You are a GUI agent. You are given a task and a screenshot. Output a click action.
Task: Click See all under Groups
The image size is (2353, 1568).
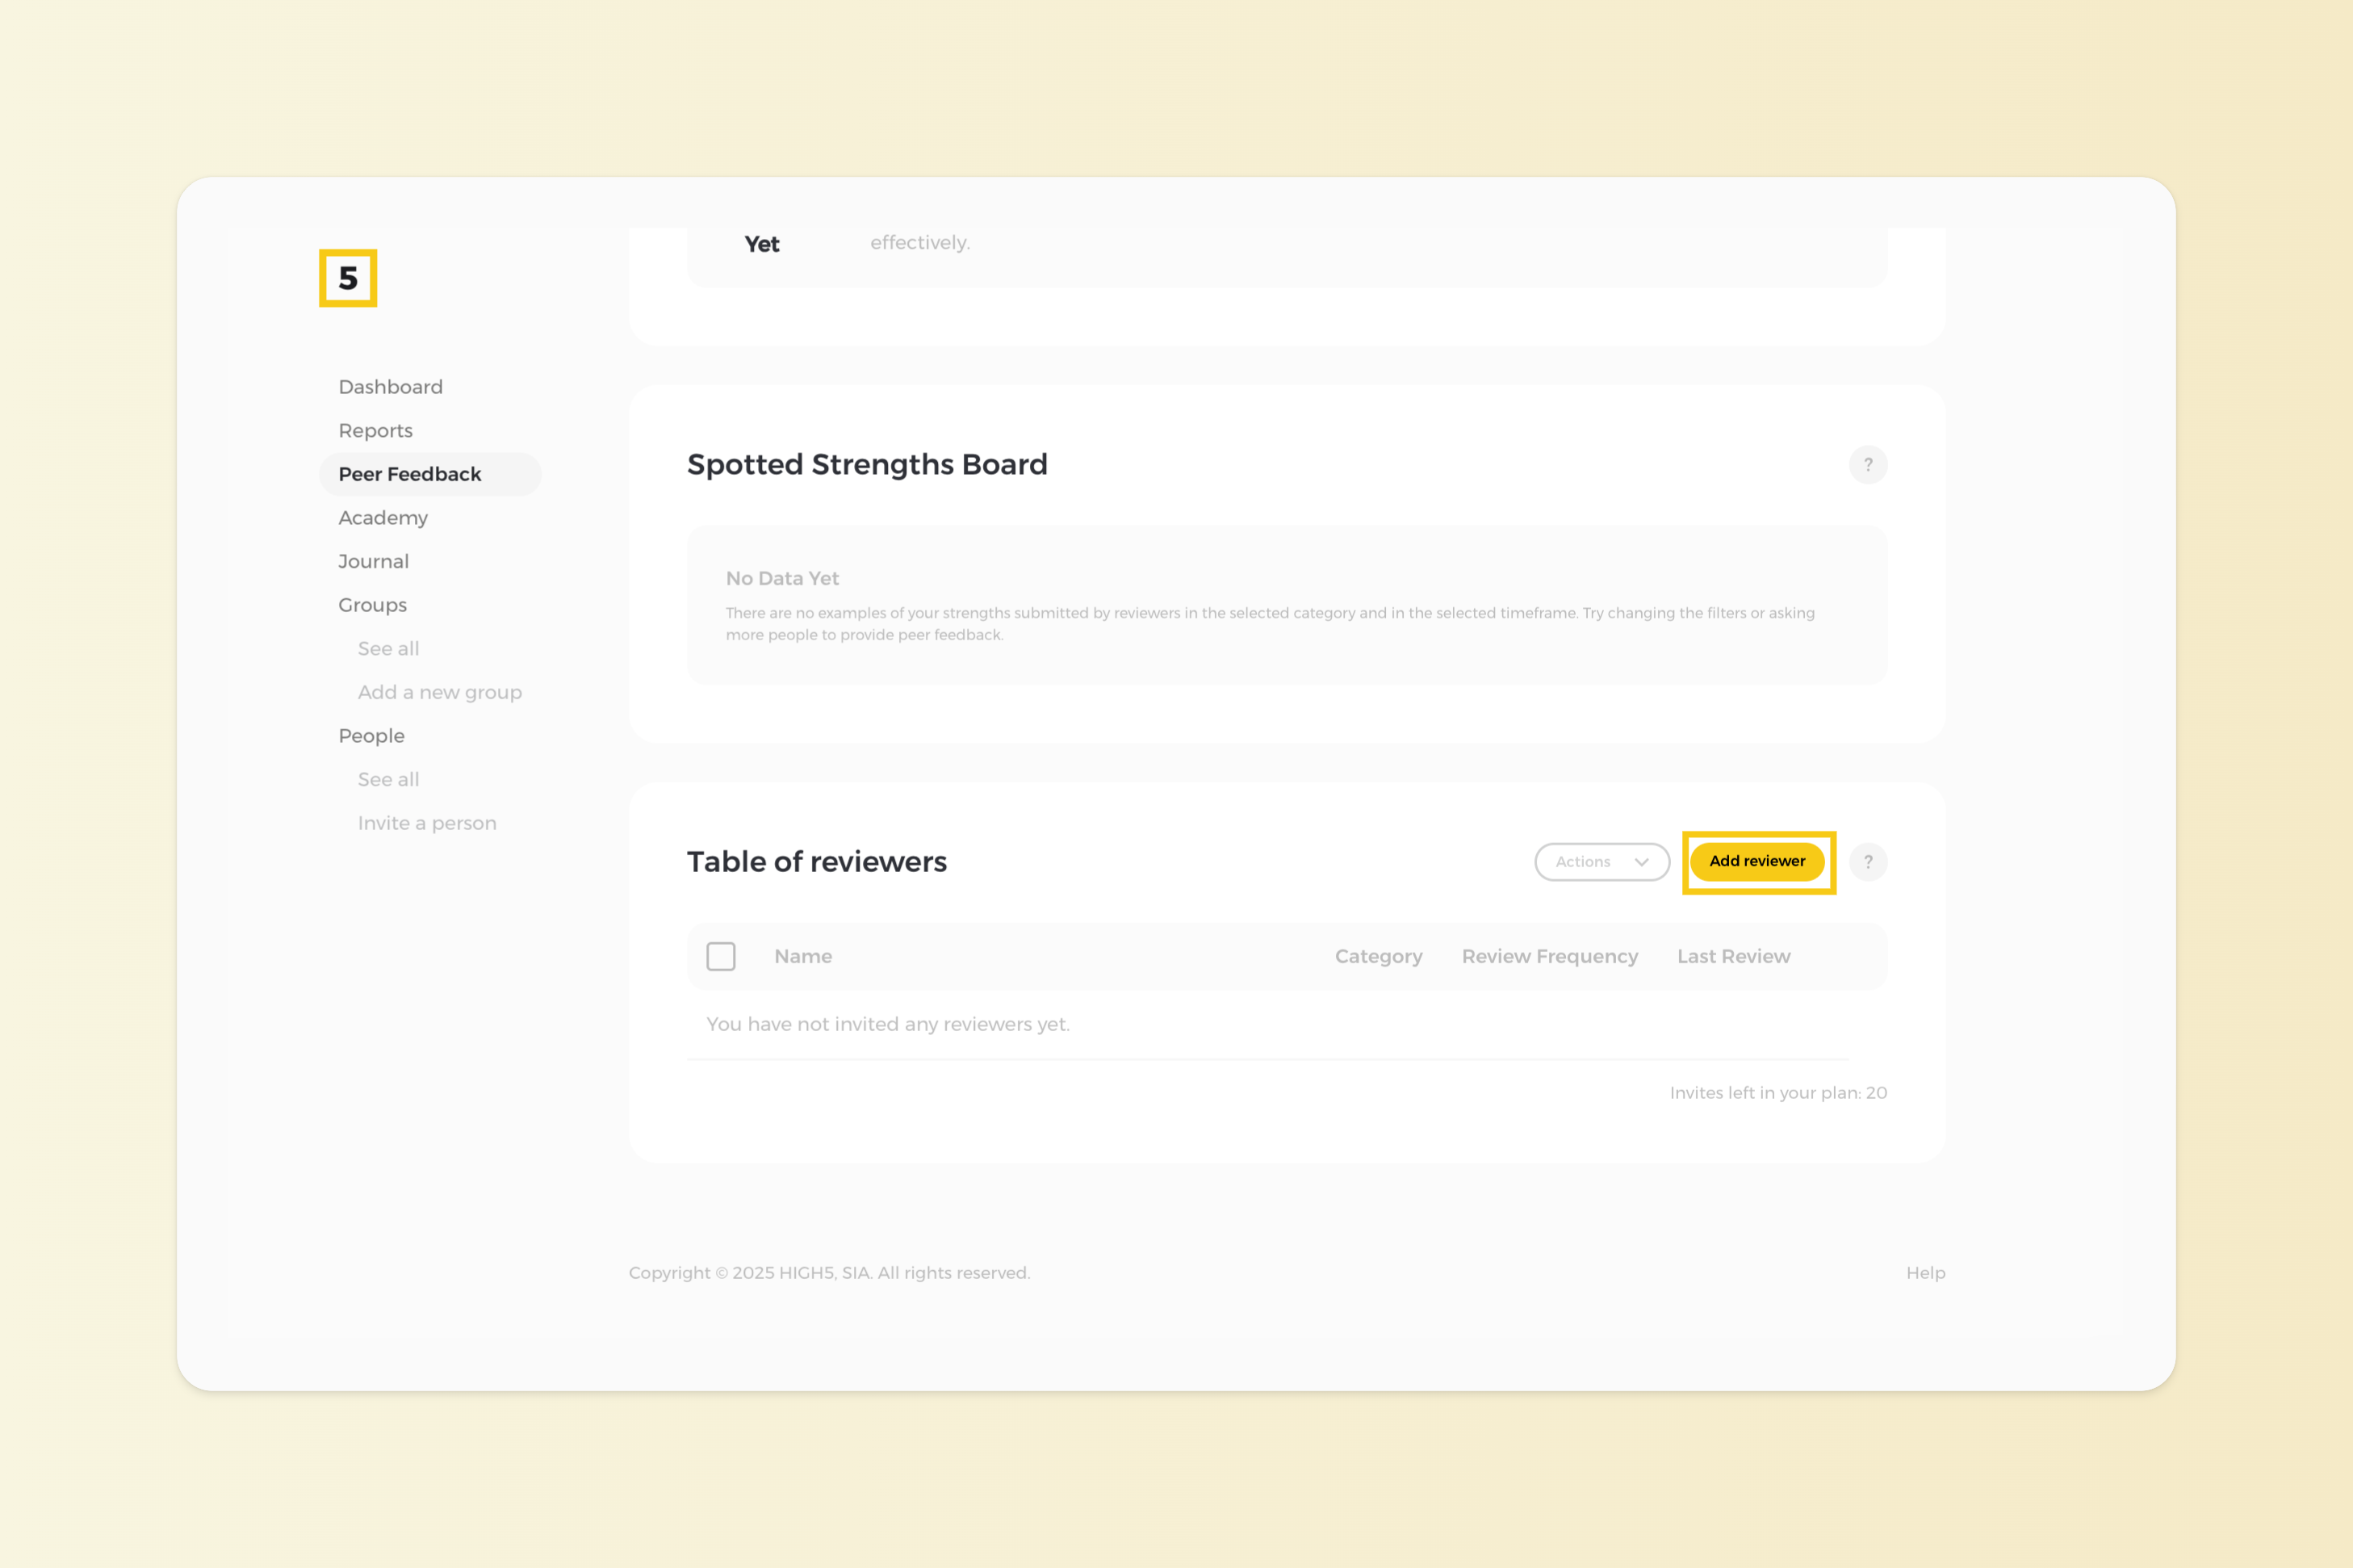(387, 648)
